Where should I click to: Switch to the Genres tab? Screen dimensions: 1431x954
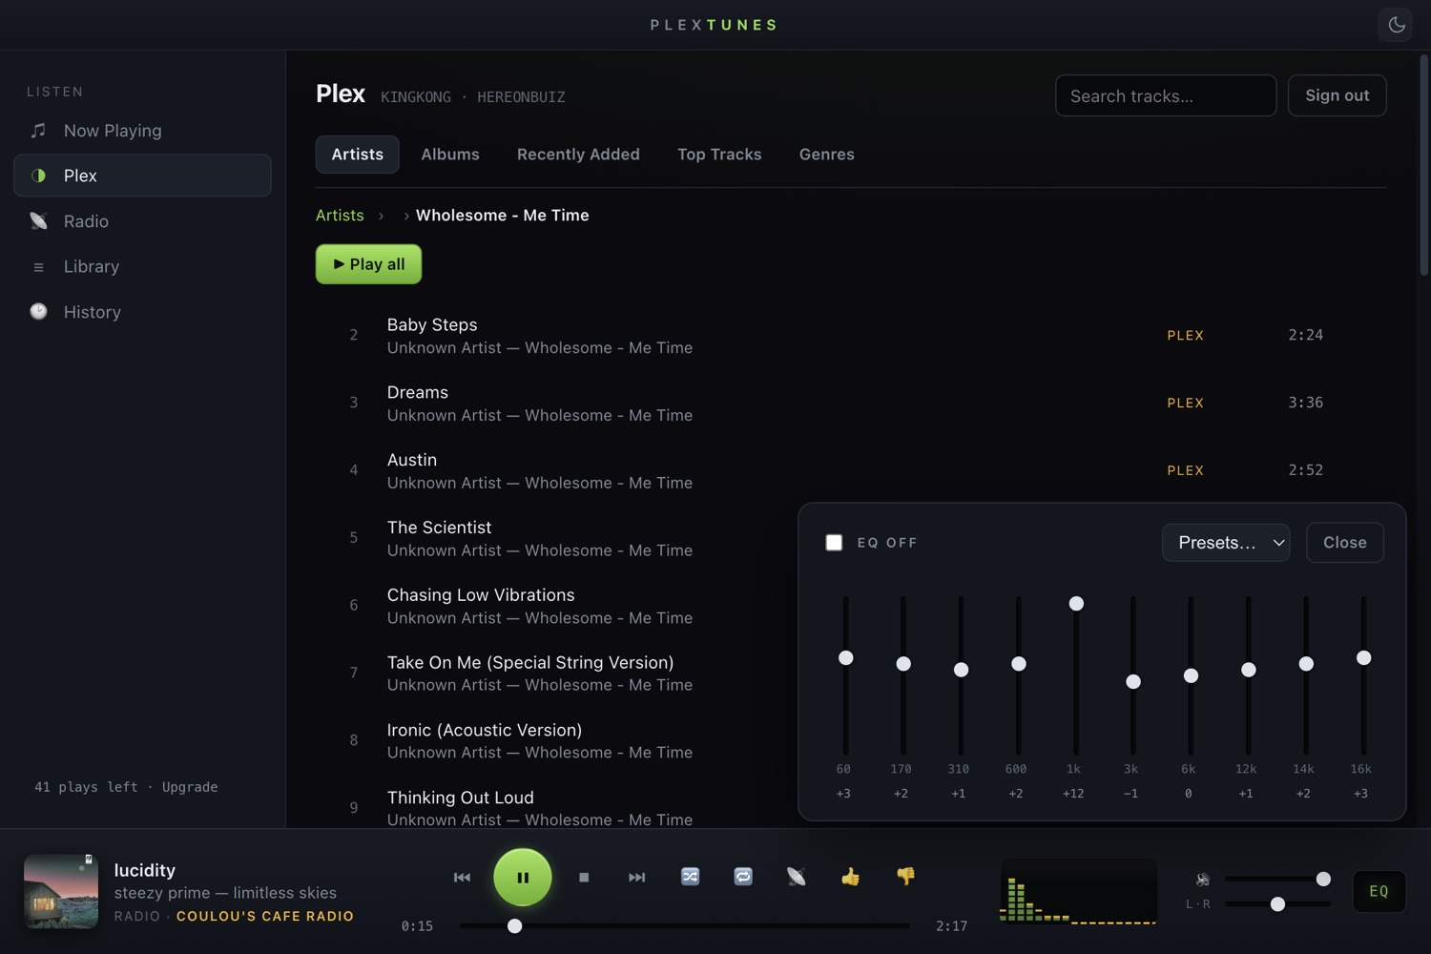(826, 155)
